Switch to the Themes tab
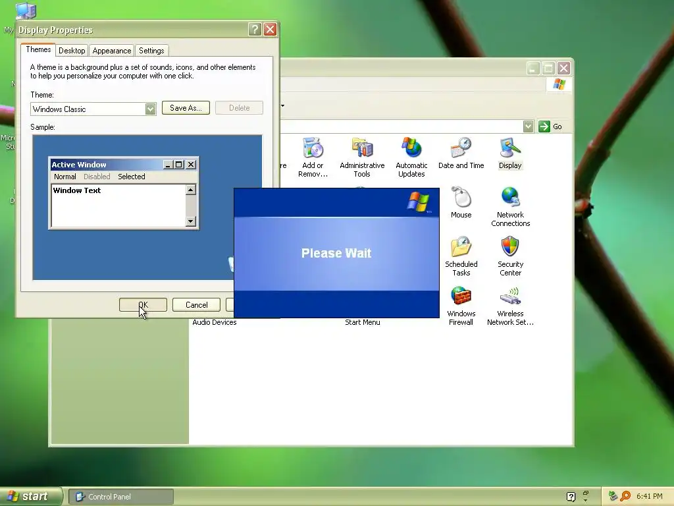This screenshot has height=506, width=674. (38, 49)
